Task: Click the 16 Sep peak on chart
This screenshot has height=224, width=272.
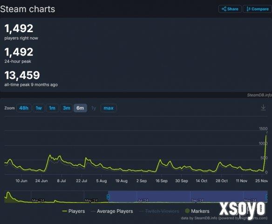Action: [x=160, y=160]
